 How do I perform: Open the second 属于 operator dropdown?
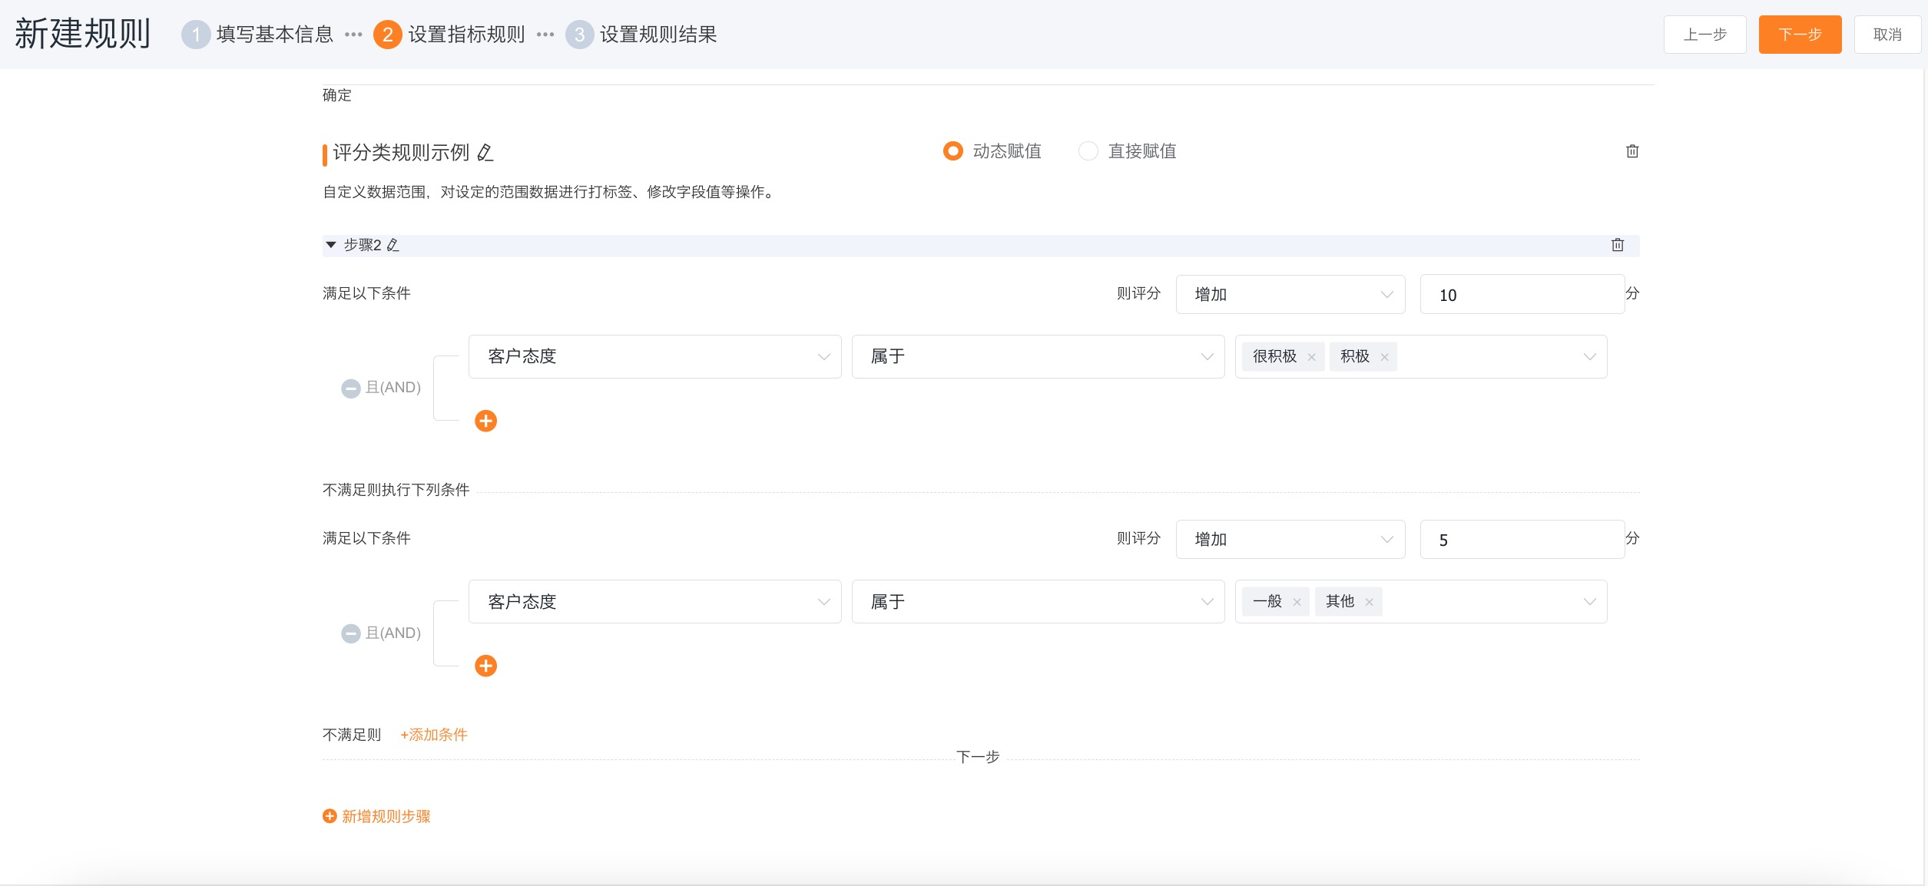[1038, 601]
